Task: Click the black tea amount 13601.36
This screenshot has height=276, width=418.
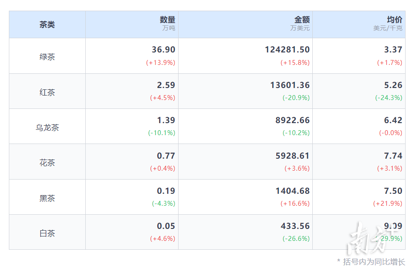Action: pos(290,85)
